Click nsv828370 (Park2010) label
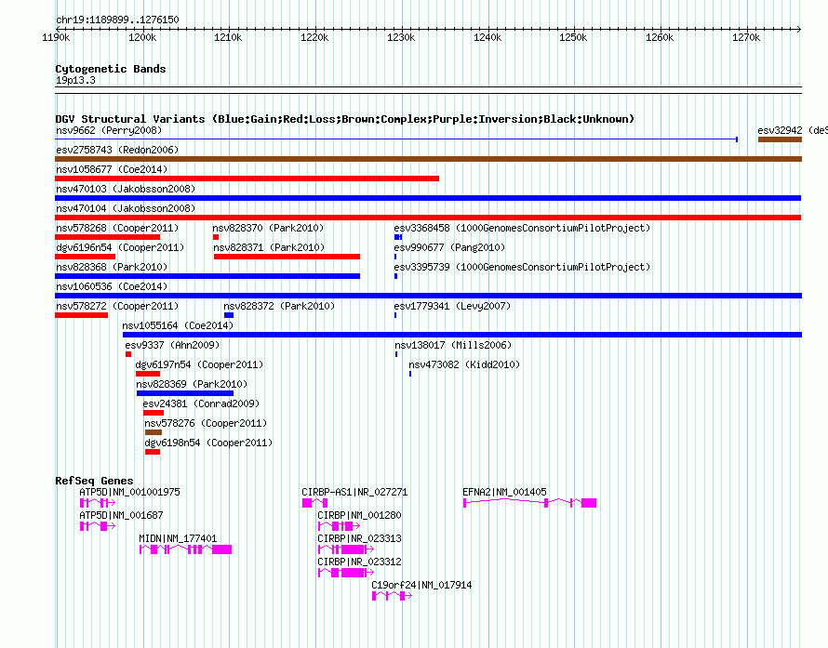 268,228
